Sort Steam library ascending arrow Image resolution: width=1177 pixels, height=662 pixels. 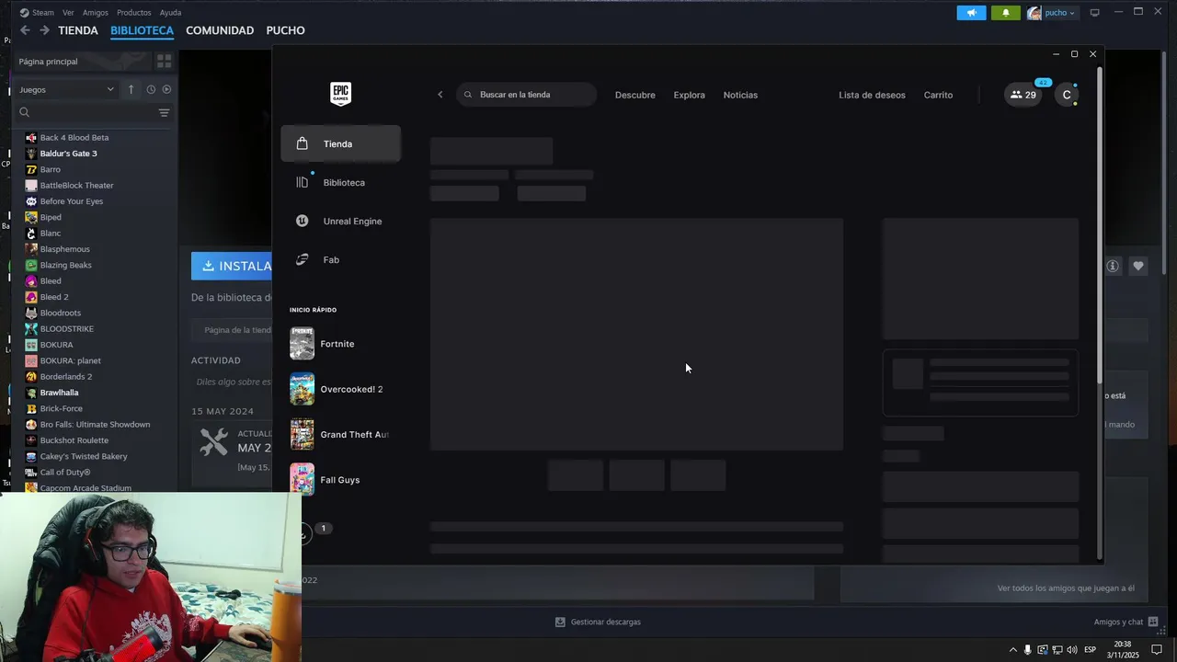pyautogui.click(x=131, y=89)
